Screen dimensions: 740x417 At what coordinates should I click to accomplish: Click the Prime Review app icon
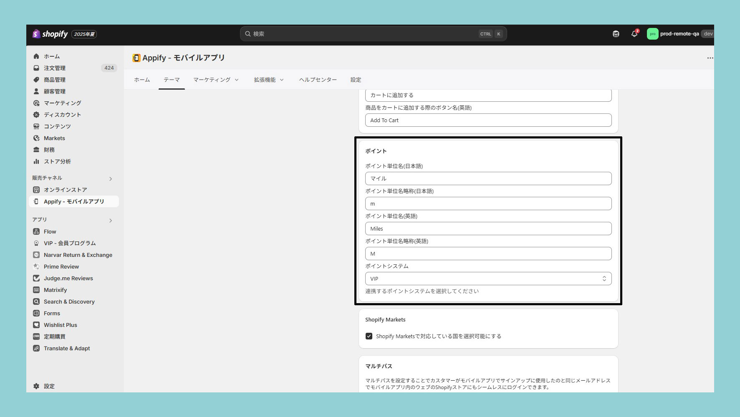coord(36,266)
